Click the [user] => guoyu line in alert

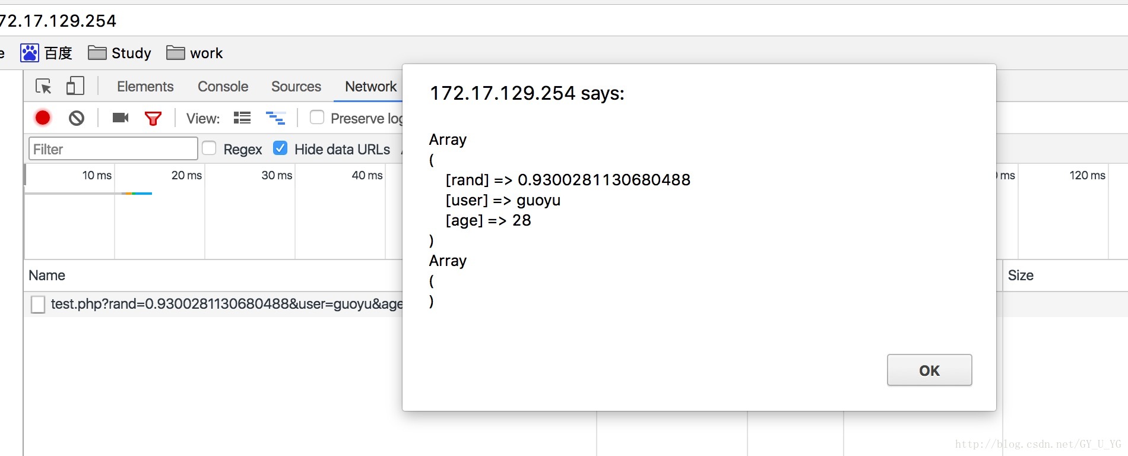(x=503, y=200)
